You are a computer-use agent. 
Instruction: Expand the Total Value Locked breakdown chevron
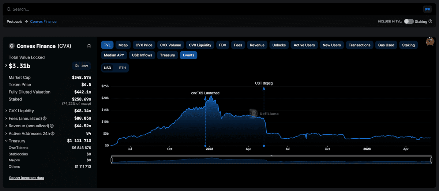coord(6,65)
